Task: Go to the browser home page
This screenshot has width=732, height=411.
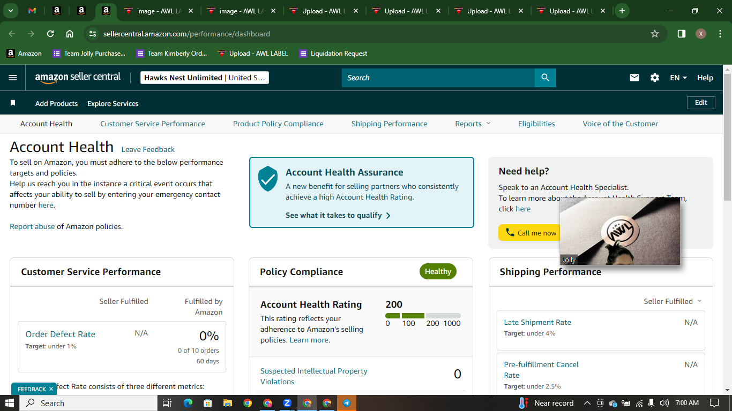Action: point(70,34)
